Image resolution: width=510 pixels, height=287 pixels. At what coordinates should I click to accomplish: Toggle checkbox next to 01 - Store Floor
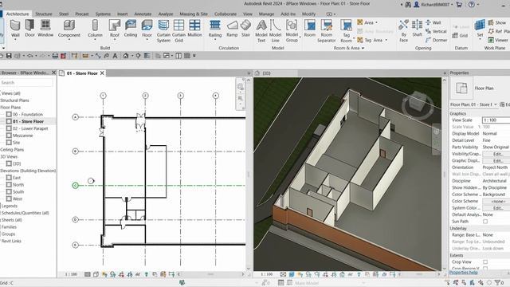pos(9,121)
